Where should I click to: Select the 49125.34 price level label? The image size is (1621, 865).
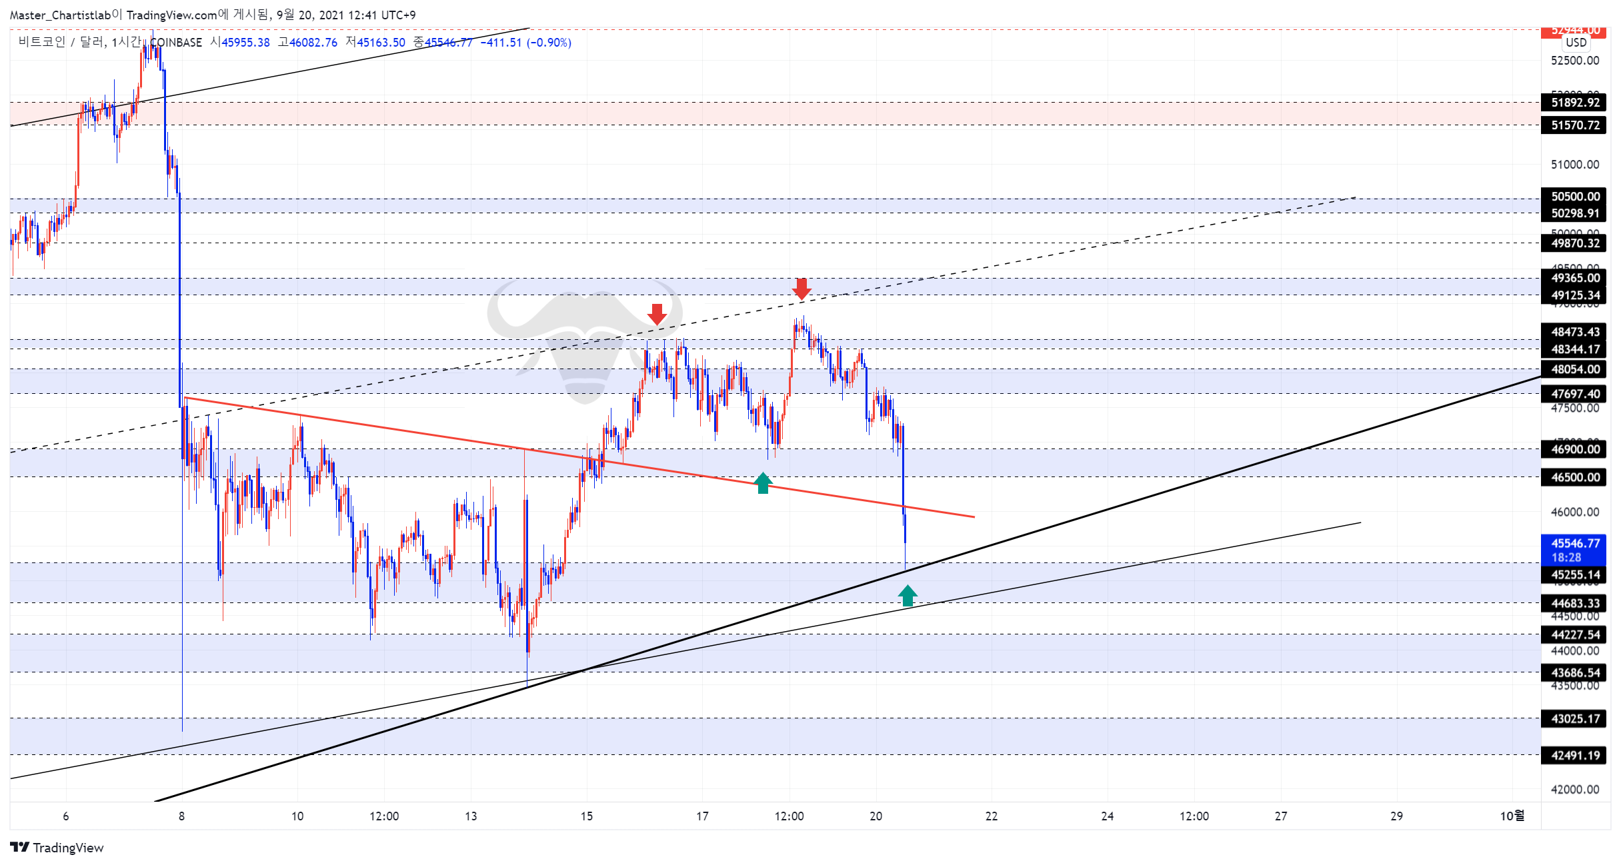1574,295
